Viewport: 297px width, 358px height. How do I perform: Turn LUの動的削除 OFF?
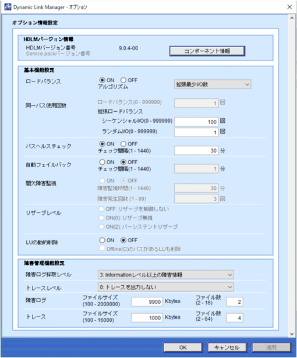[x=123, y=240]
